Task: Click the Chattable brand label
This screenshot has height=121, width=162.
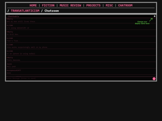Action: click(13, 16)
